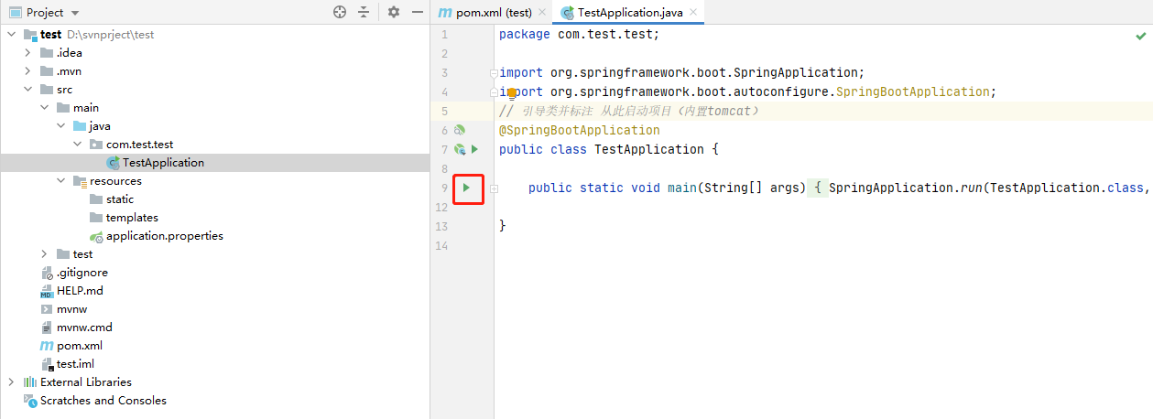This screenshot has width=1153, height=419.
Task: Collapse the main folder
Action: 45,108
